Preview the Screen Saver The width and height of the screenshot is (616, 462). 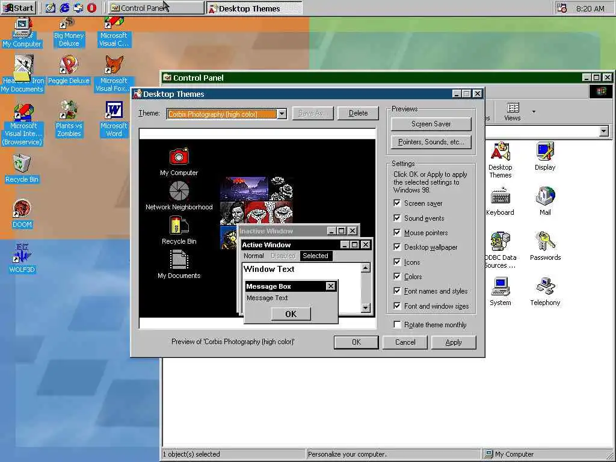click(x=431, y=124)
